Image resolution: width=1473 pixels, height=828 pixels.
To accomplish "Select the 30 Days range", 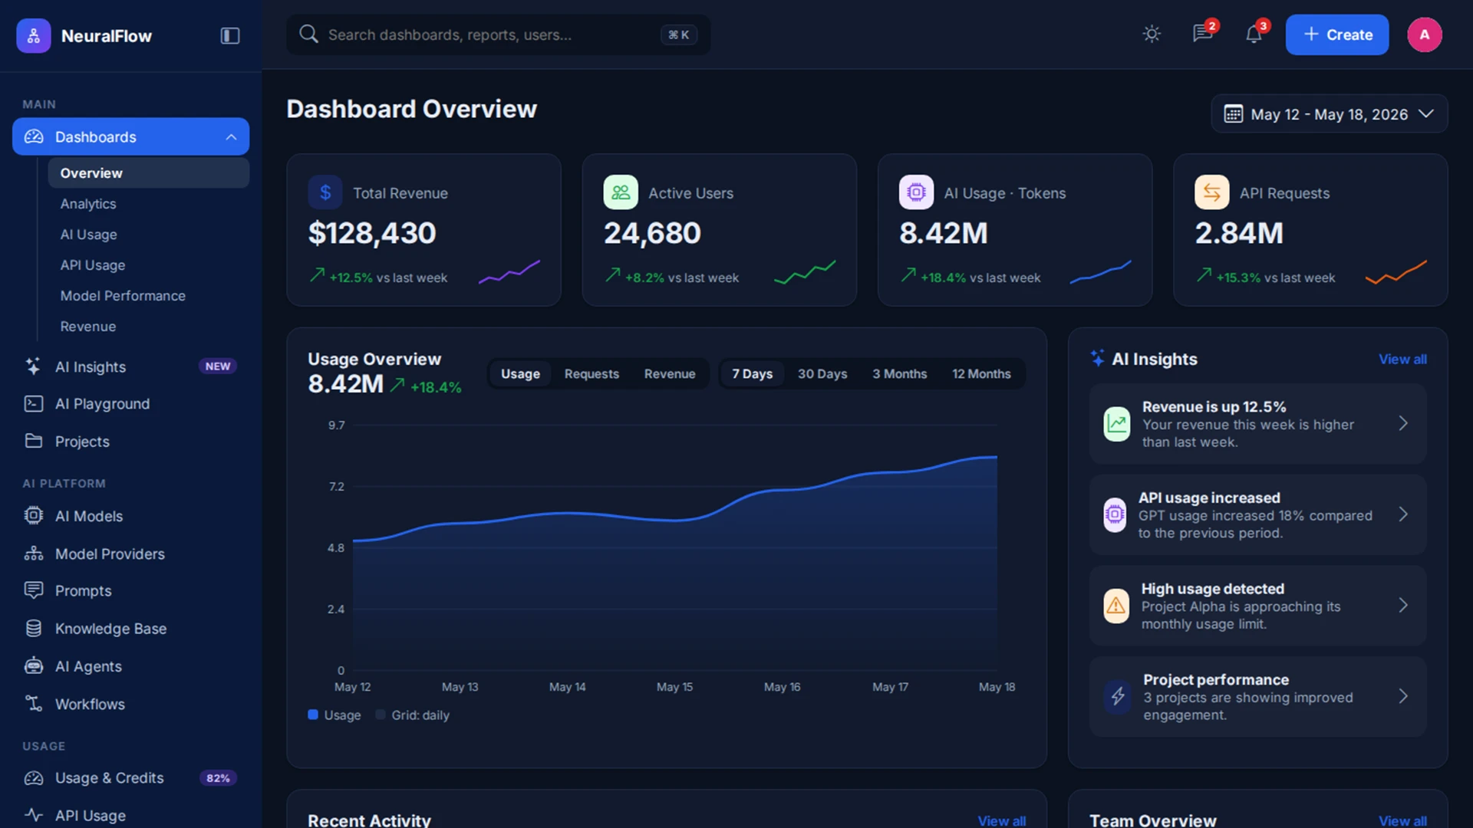I will tap(822, 374).
